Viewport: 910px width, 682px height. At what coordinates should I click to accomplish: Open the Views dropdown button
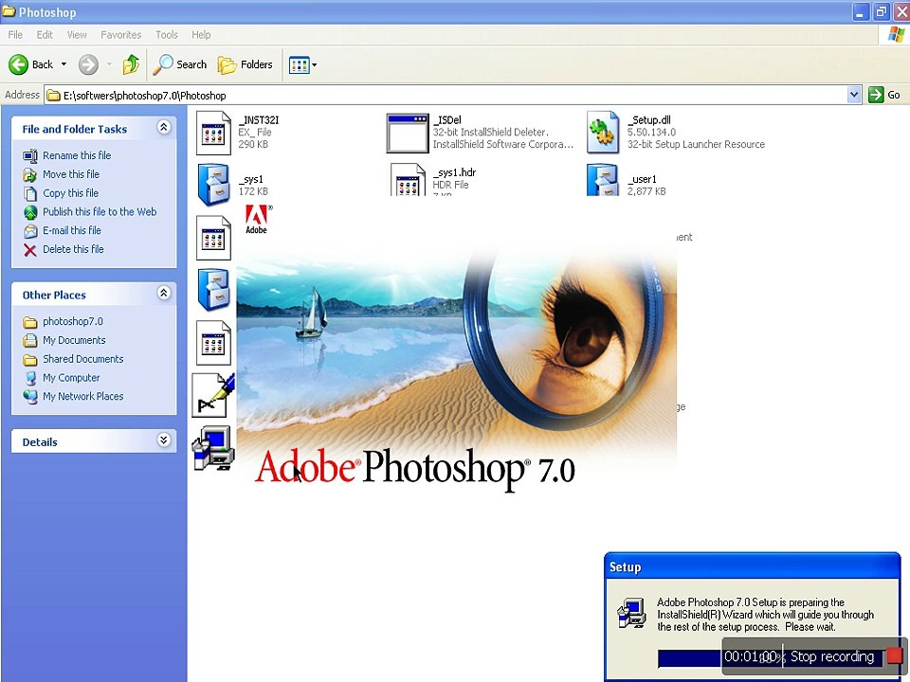click(x=303, y=64)
